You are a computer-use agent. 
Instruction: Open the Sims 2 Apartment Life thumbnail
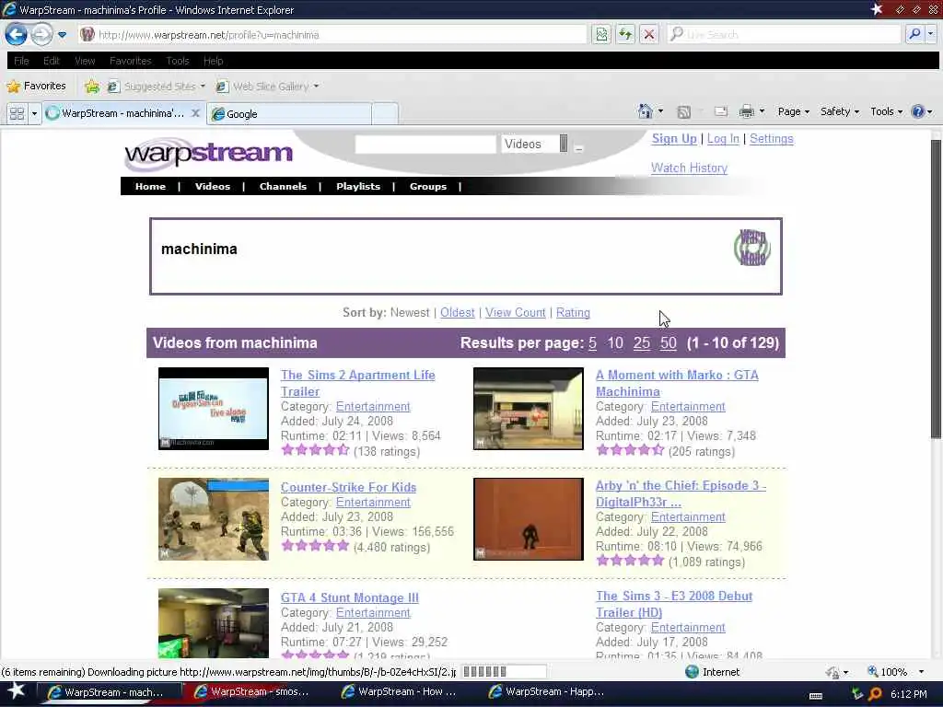[x=214, y=409]
